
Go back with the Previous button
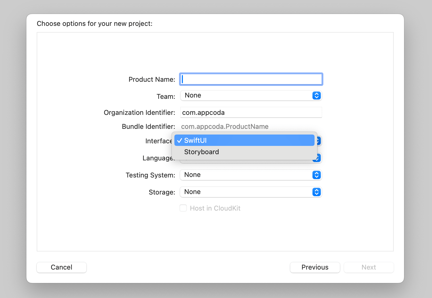315,267
